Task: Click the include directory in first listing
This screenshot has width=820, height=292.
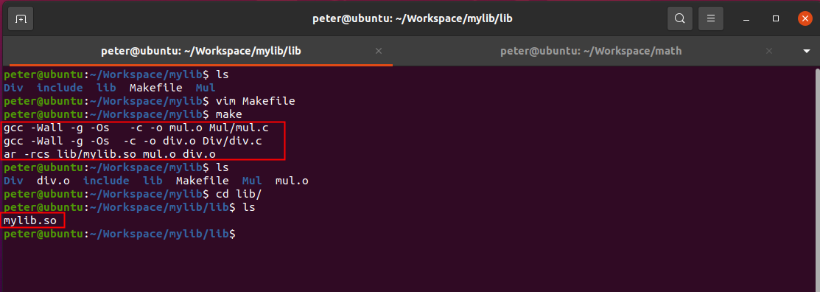Action: click(x=60, y=88)
